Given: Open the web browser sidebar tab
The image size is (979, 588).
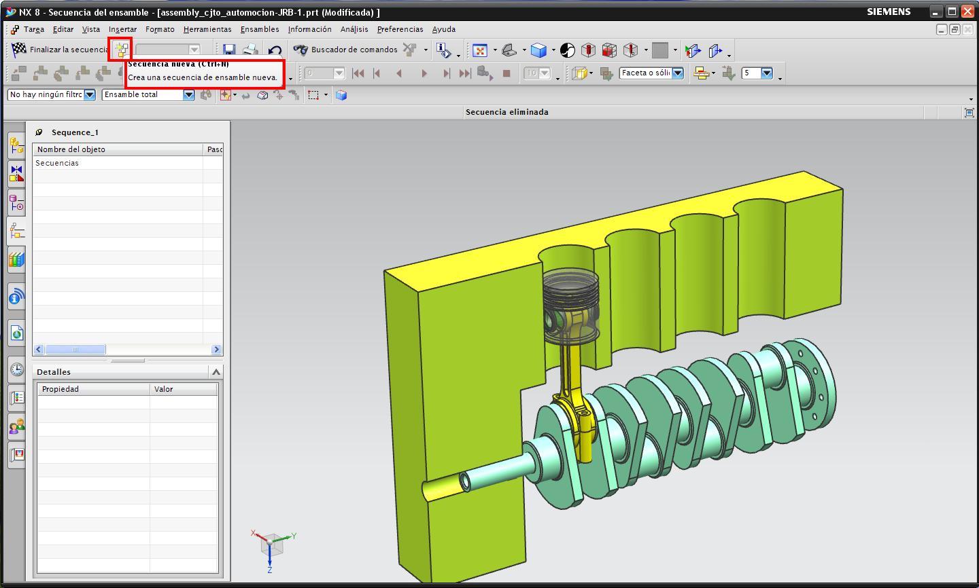Looking at the screenshot, I should (16, 333).
